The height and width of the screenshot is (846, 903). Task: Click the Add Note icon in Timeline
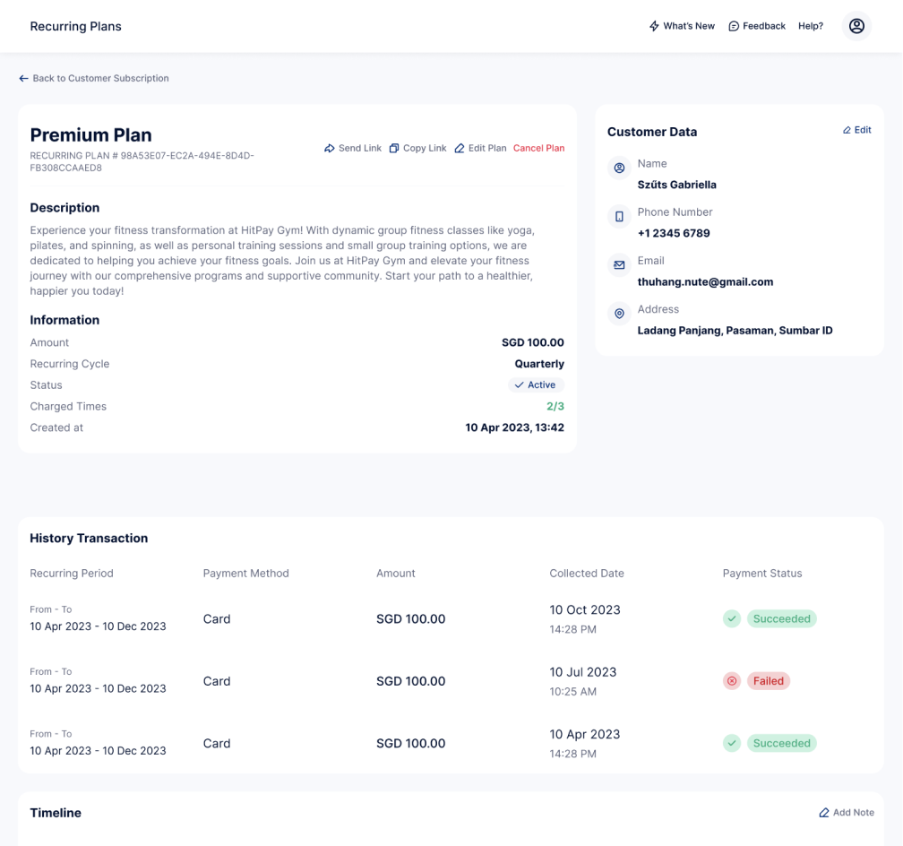(x=825, y=813)
